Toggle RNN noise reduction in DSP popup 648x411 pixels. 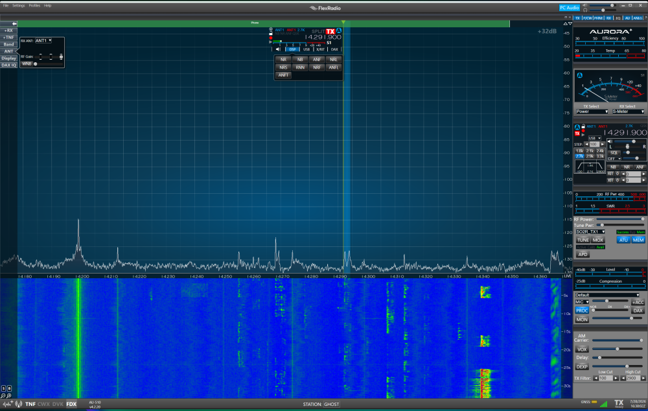(x=300, y=67)
